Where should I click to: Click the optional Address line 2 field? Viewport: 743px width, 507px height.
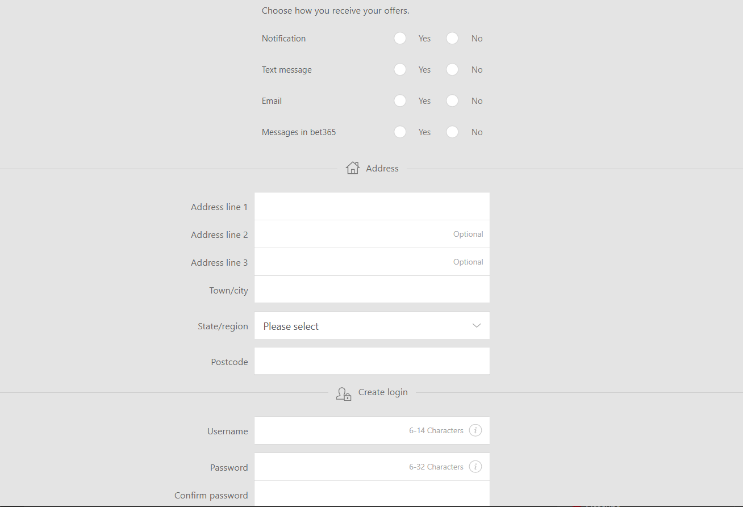tap(372, 234)
